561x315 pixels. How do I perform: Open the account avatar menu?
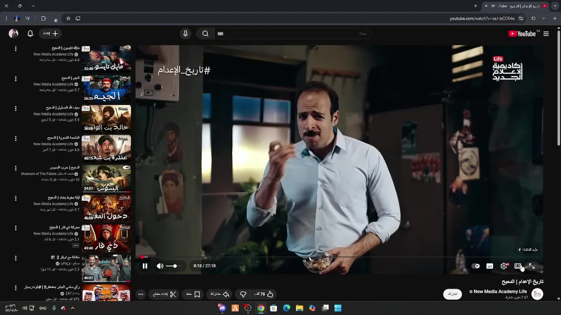14,33
